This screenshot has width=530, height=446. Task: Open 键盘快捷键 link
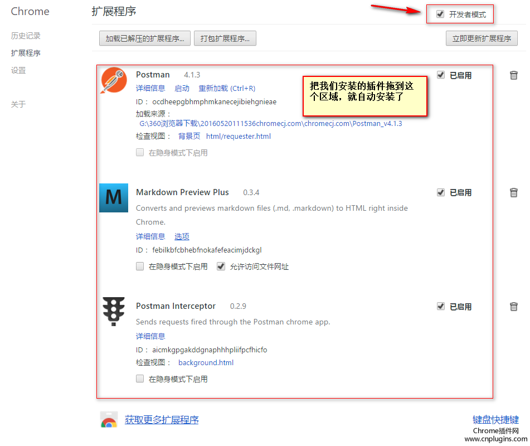495,420
